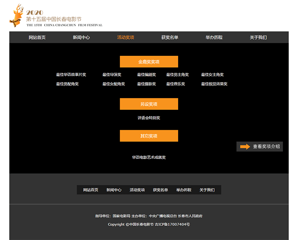
Task: Open the 最佳男主角奖 award
Action: (x=177, y=75)
